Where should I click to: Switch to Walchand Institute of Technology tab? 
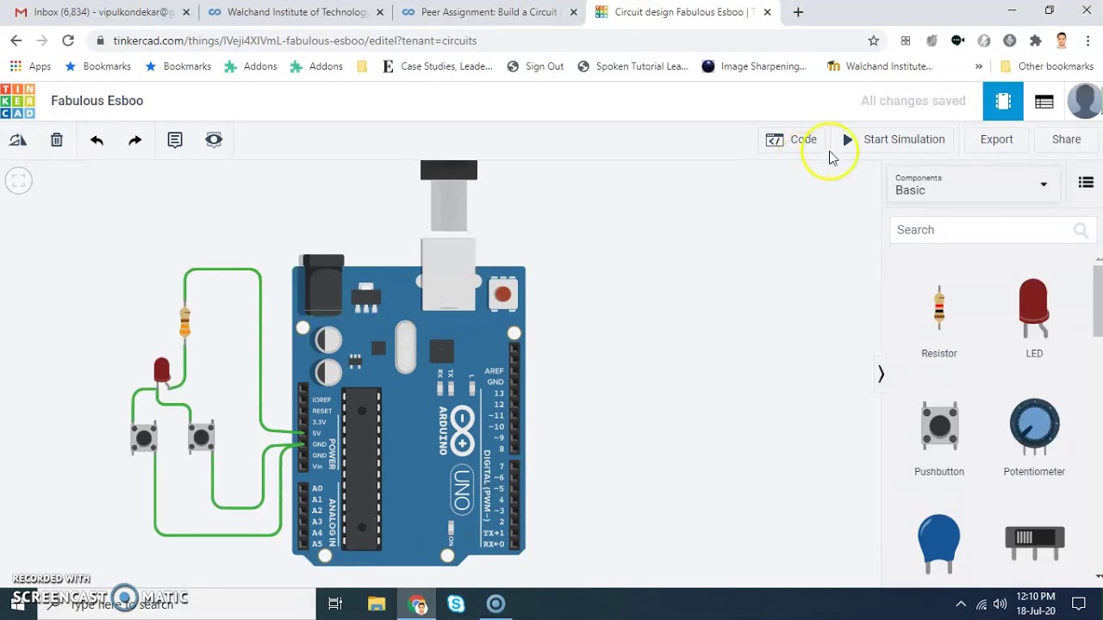pos(295,12)
